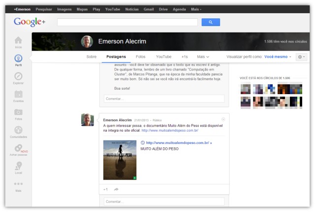This screenshot has width=315, height=212.
Task: Click the heading VOCÊ ESTÁ NOS CÍRCULOS DE 1.506
Action: click(265, 78)
